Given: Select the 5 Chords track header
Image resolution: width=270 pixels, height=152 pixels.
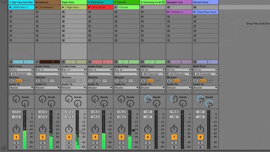Looking at the screenshot, I should coord(127,2).
